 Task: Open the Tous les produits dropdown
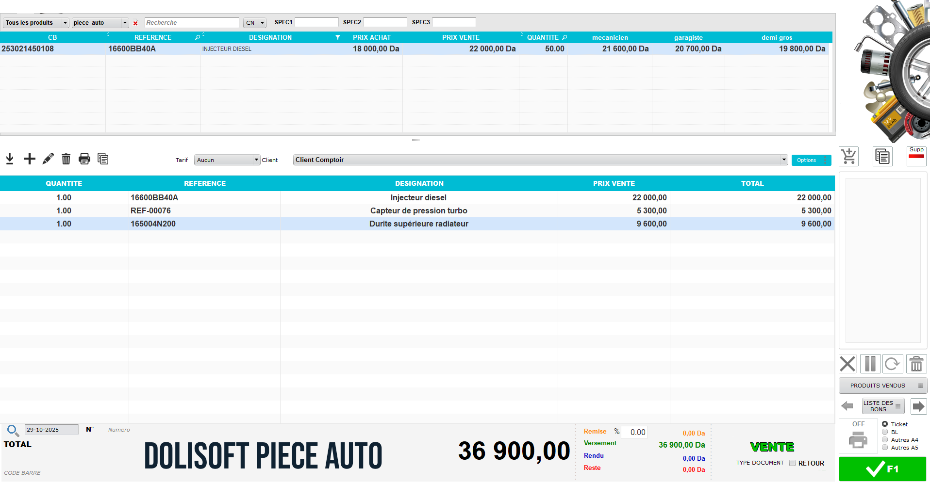(x=36, y=23)
